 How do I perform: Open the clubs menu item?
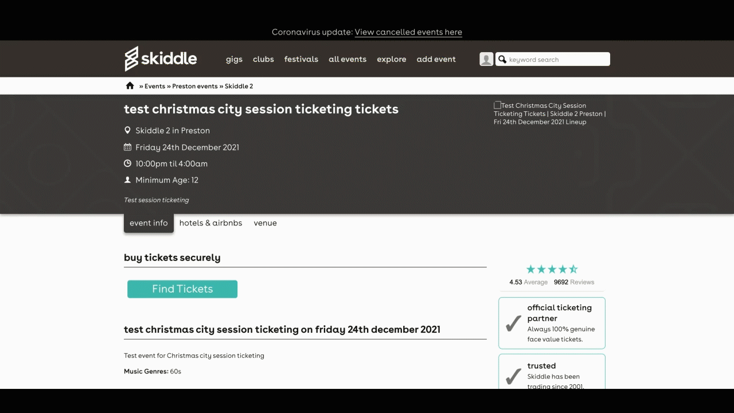[263, 59]
